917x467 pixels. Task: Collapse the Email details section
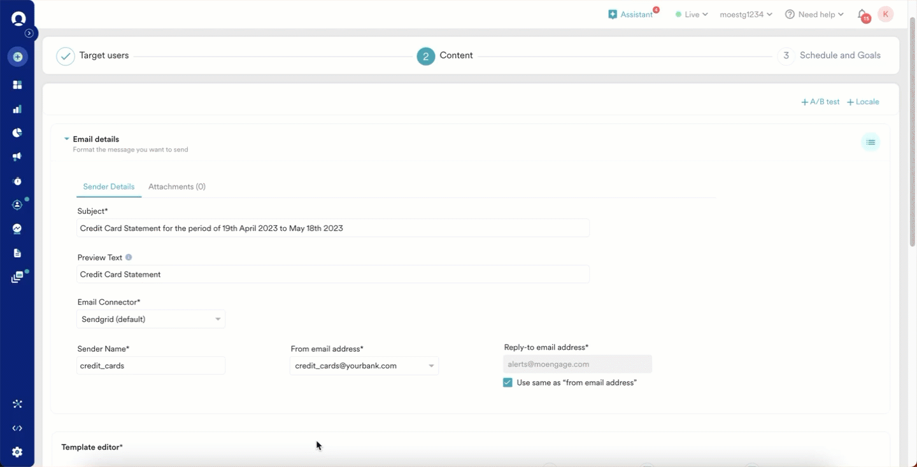pyautogui.click(x=67, y=139)
